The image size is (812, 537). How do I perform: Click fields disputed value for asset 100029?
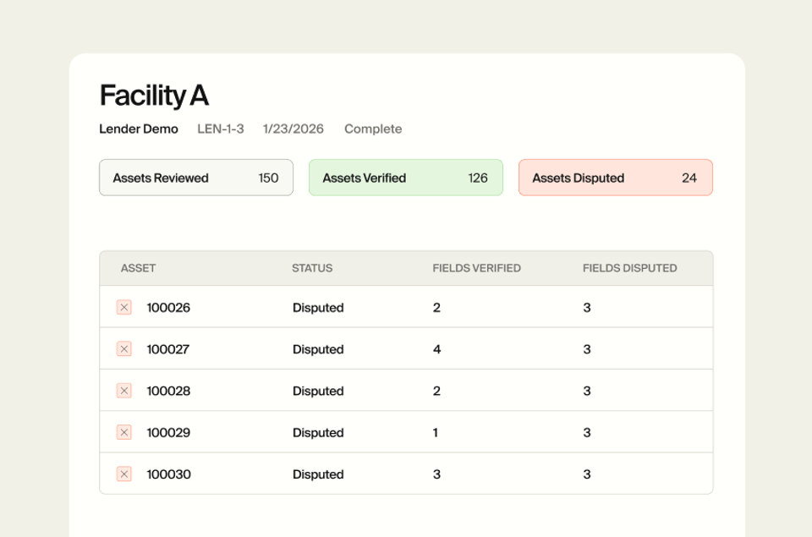pos(587,433)
